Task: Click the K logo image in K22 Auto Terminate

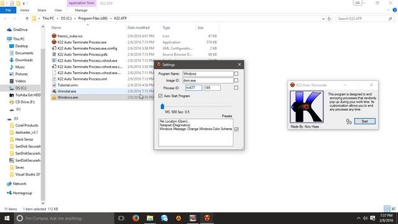Action: (307, 106)
